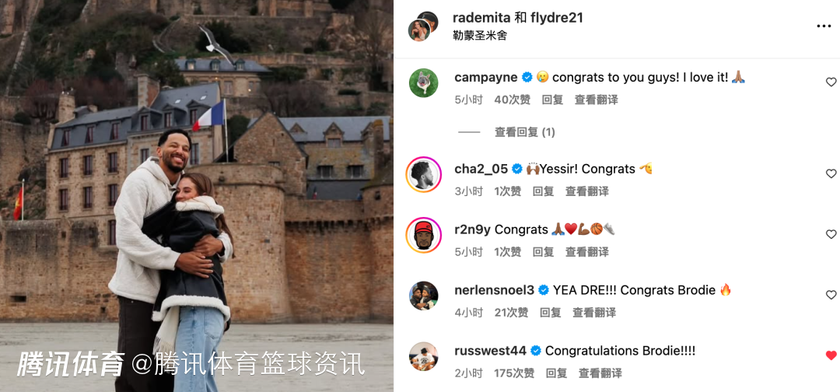Reply to russwest44's comment via 回复
The image size is (840, 392).
click(x=556, y=373)
